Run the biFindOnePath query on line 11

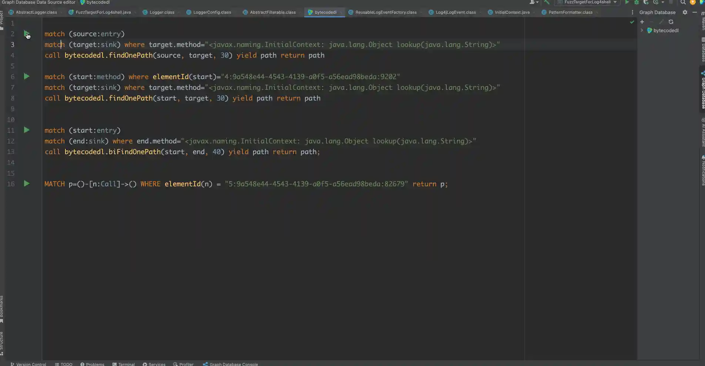(27, 130)
